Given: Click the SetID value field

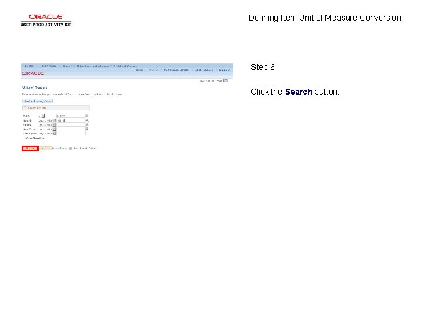Looking at the screenshot, I should pos(71,116).
